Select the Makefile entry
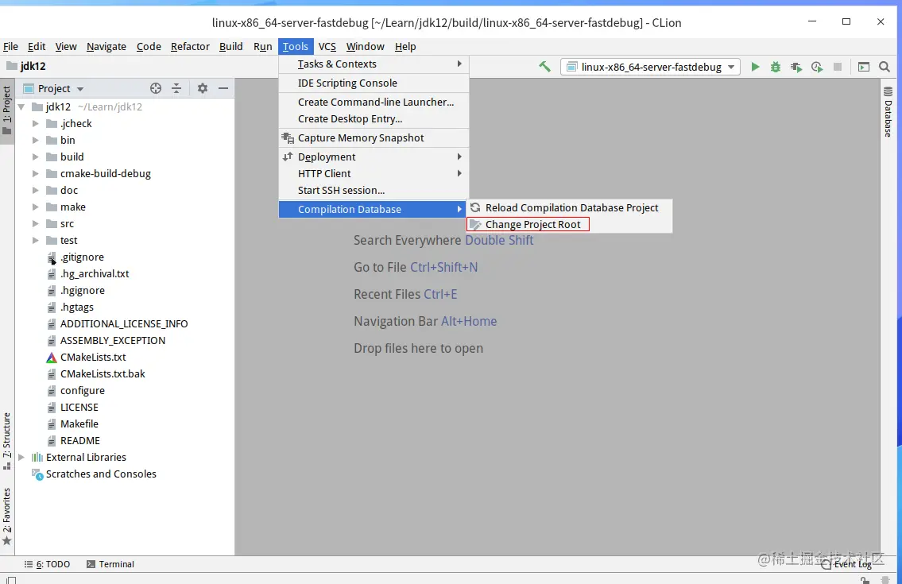The image size is (902, 584). coord(79,424)
